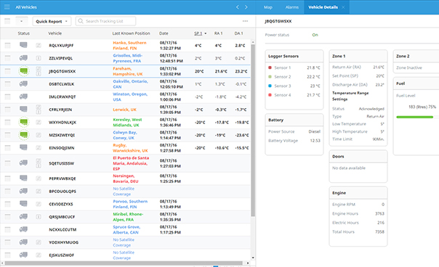439x267 pixels.
Task: Click the Engine Hours value 3763
Action: [379, 213]
